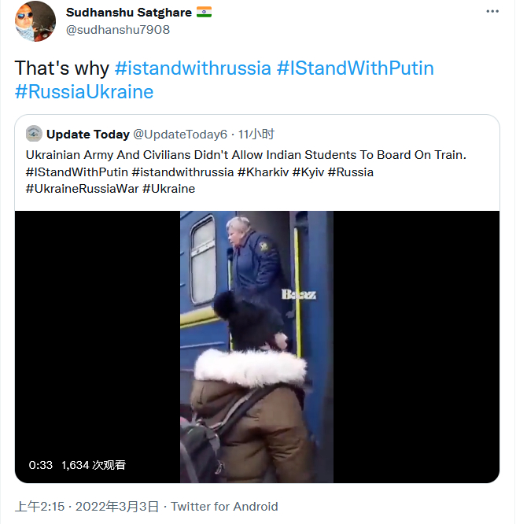
Task: Open the #UkraineRussiaWar hashtag
Action: click(x=83, y=189)
